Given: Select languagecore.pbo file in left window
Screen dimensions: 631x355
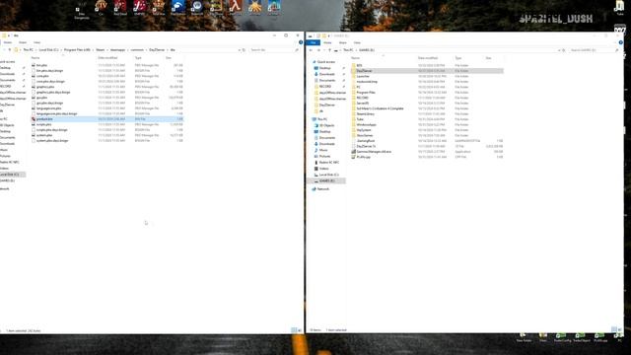Looking at the screenshot, I should [106, 108].
